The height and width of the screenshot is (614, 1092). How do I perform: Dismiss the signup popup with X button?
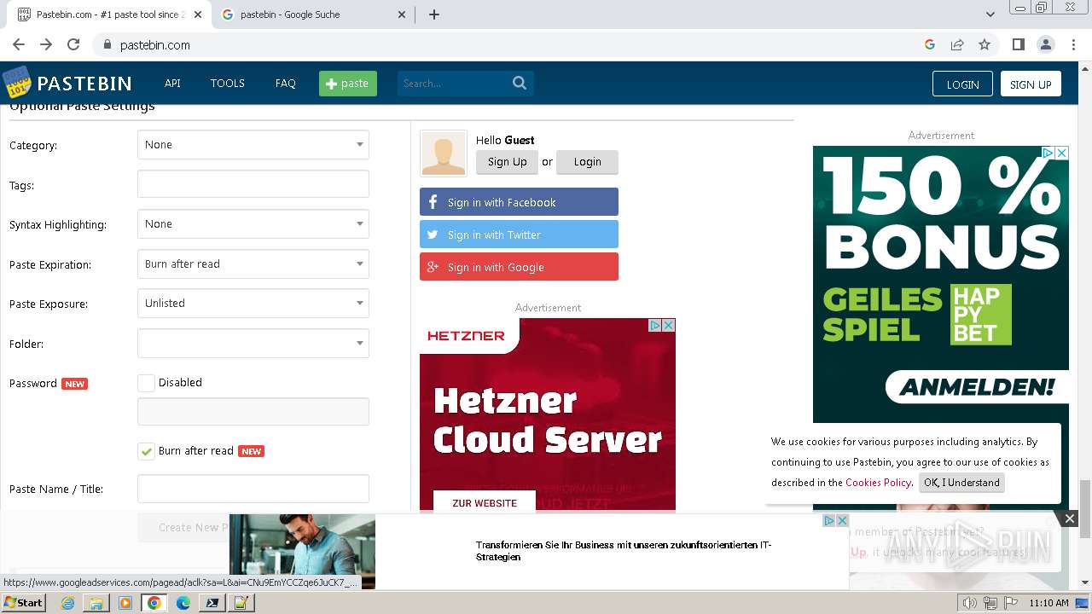pos(1069,518)
